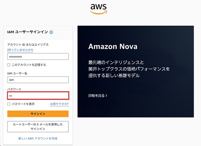Follow 新しい AWS アカウントを作成 link
The height and width of the screenshot is (146, 201).
click(38, 138)
